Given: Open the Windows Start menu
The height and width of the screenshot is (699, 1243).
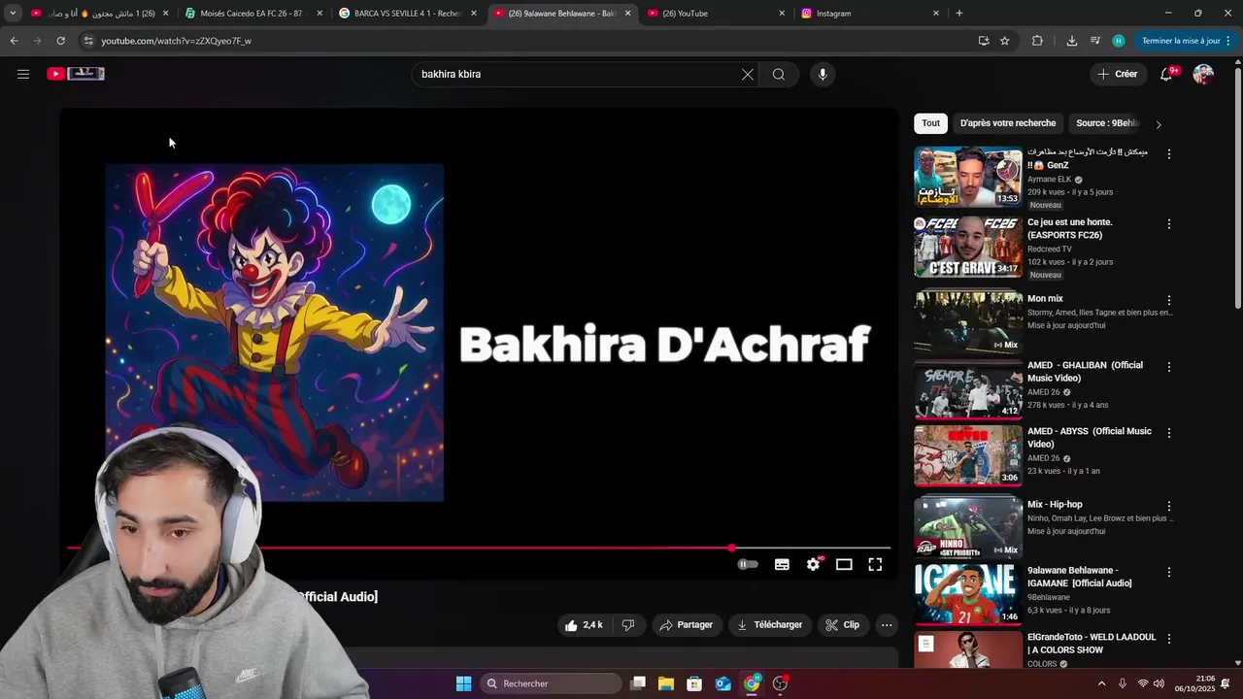Looking at the screenshot, I should (464, 683).
